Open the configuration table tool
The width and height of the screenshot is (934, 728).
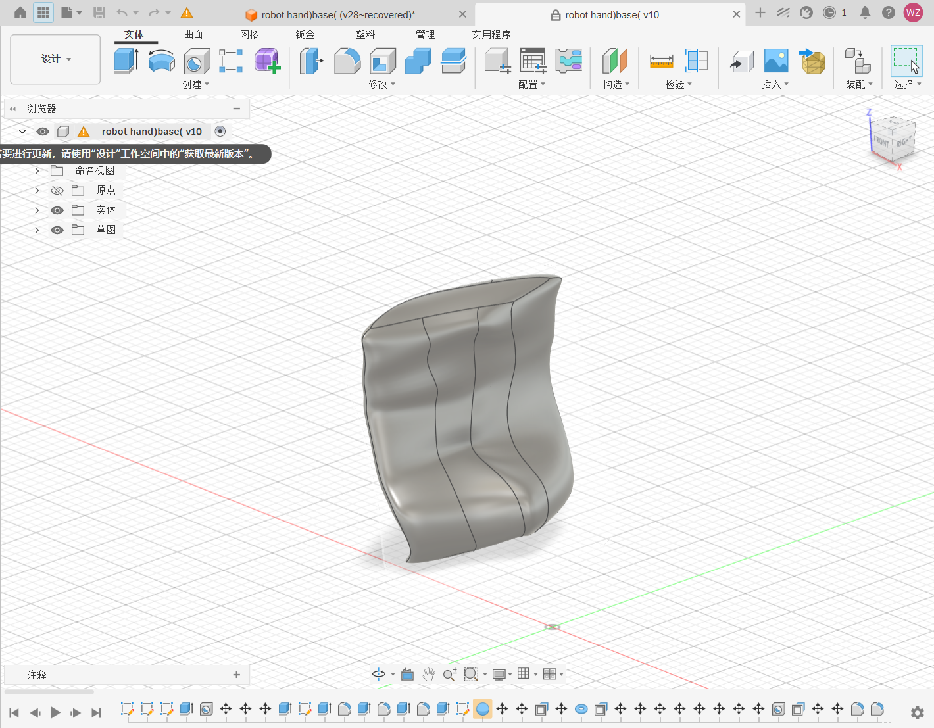point(533,61)
